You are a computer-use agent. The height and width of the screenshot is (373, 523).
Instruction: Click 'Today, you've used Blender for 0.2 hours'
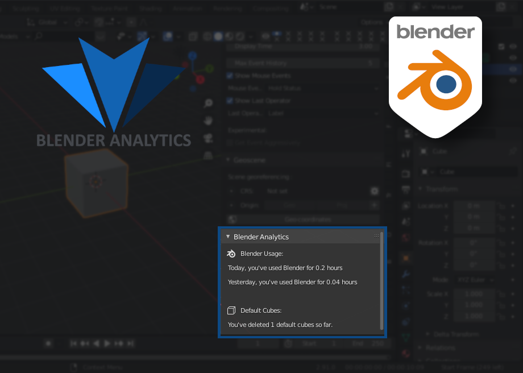pyautogui.click(x=285, y=268)
